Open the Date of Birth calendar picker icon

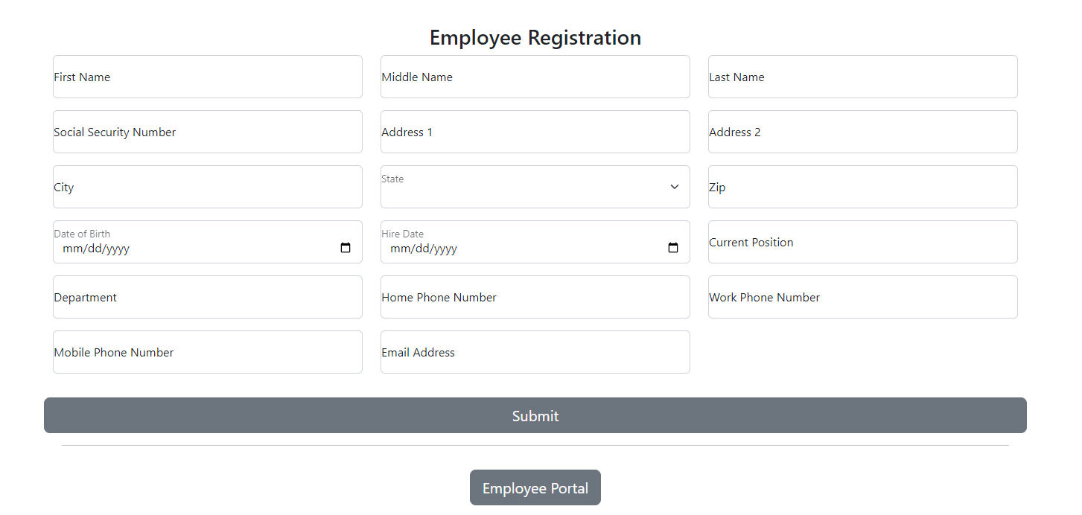click(346, 249)
